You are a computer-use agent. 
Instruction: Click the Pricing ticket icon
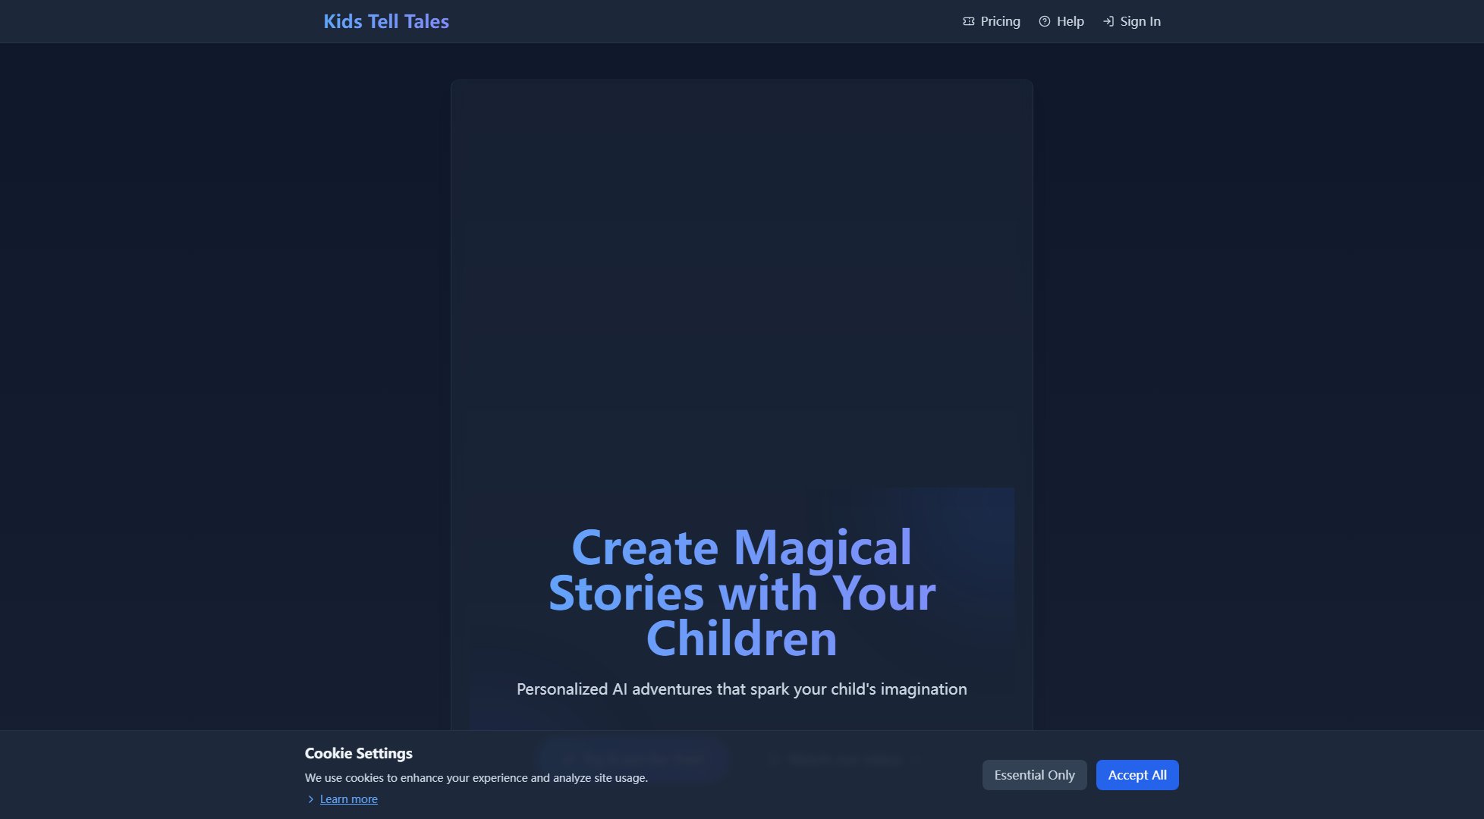(x=968, y=21)
